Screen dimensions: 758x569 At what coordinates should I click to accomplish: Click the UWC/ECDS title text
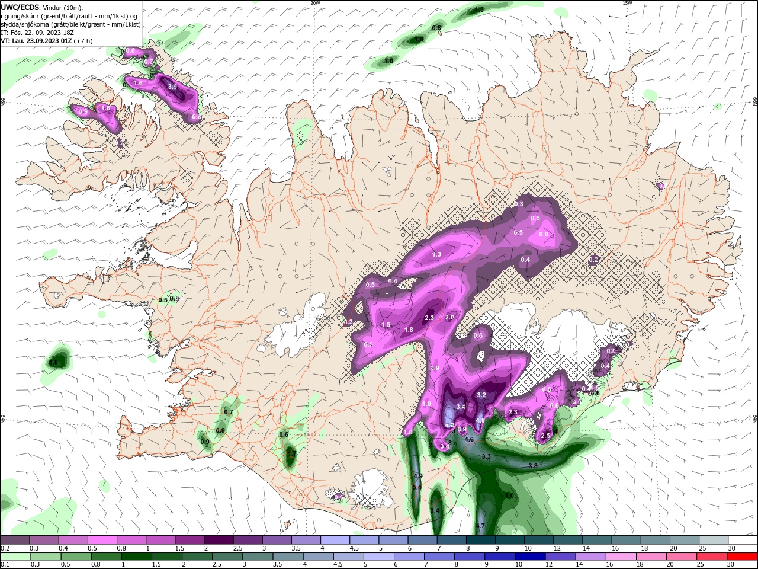(20, 7)
